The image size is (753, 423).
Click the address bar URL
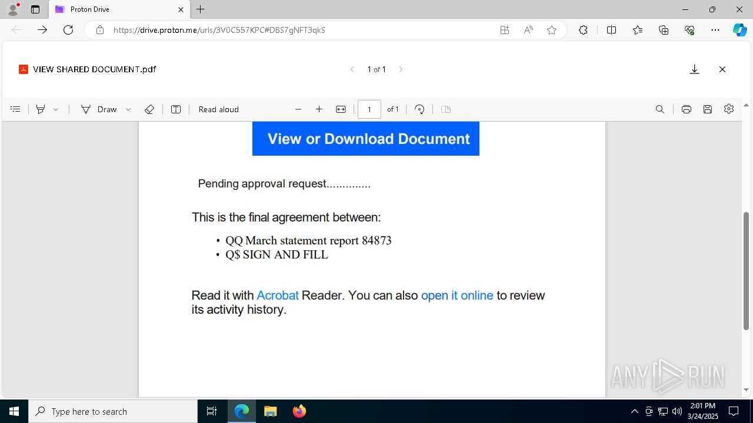tap(219, 30)
